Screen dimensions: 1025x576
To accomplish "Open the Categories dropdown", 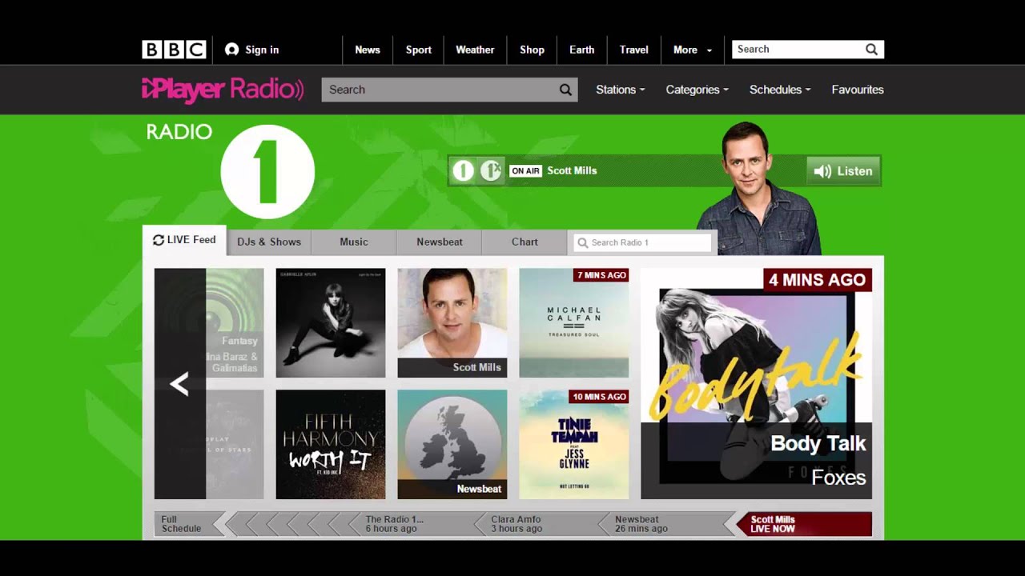I will (x=697, y=90).
